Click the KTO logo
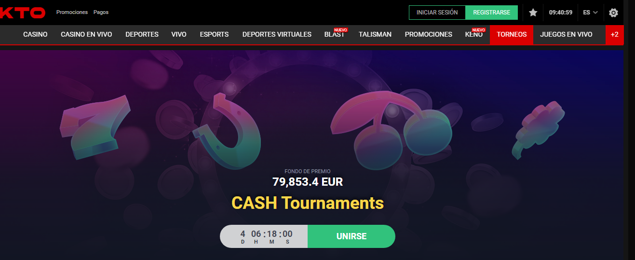Image resolution: width=635 pixels, height=260 pixels. tap(22, 13)
